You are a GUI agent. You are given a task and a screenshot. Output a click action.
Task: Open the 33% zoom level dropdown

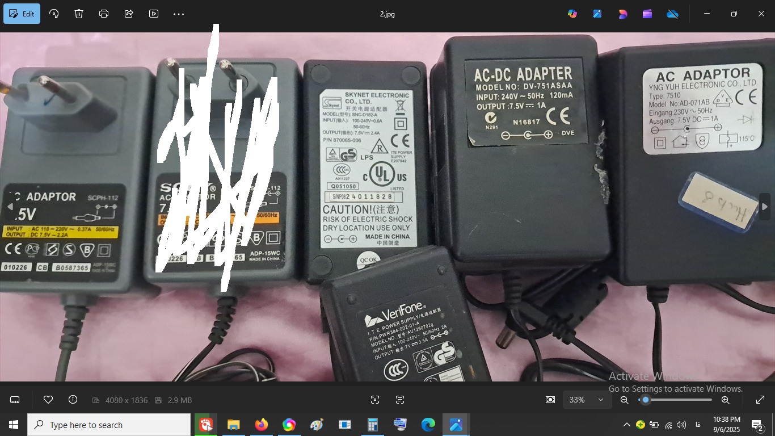tap(587, 400)
